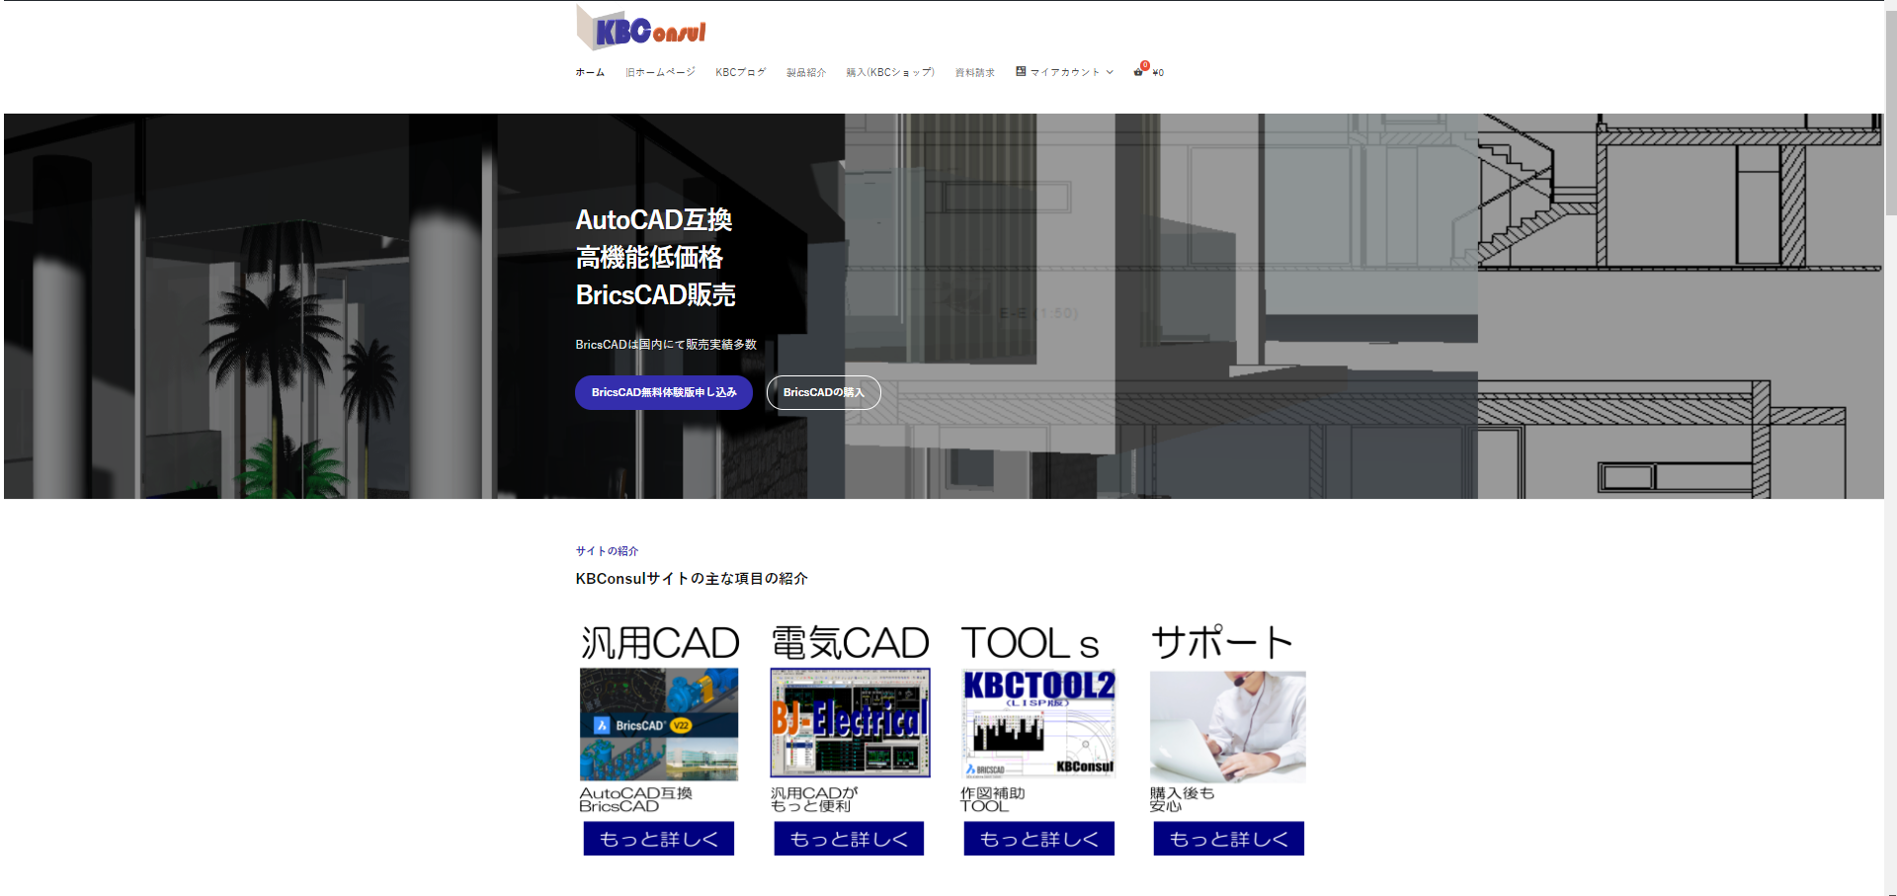Select 製品紹介 in the navigation
Image resolution: width=1897 pixels, height=896 pixels.
(805, 72)
